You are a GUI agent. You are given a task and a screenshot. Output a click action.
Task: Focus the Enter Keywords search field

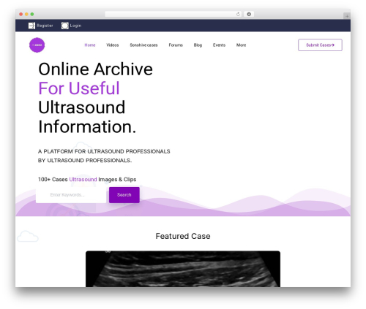71,195
